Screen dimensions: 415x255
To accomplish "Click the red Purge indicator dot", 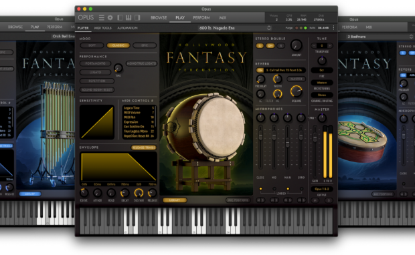I will coord(297,28).
